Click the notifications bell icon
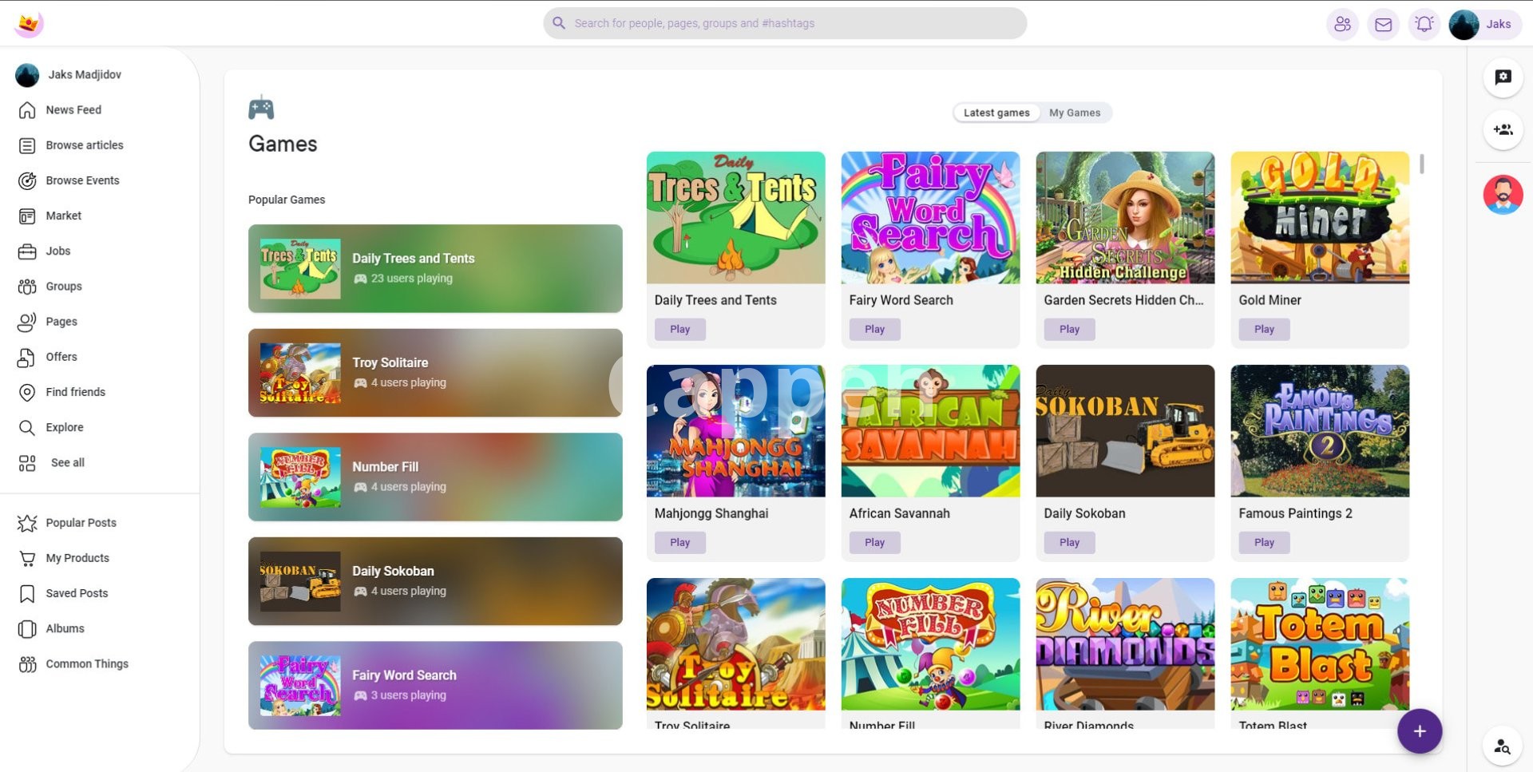 point(1424,25)
